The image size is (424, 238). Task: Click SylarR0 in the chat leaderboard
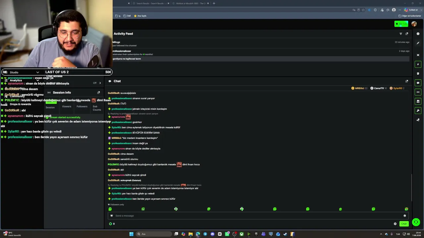(397, 88)
